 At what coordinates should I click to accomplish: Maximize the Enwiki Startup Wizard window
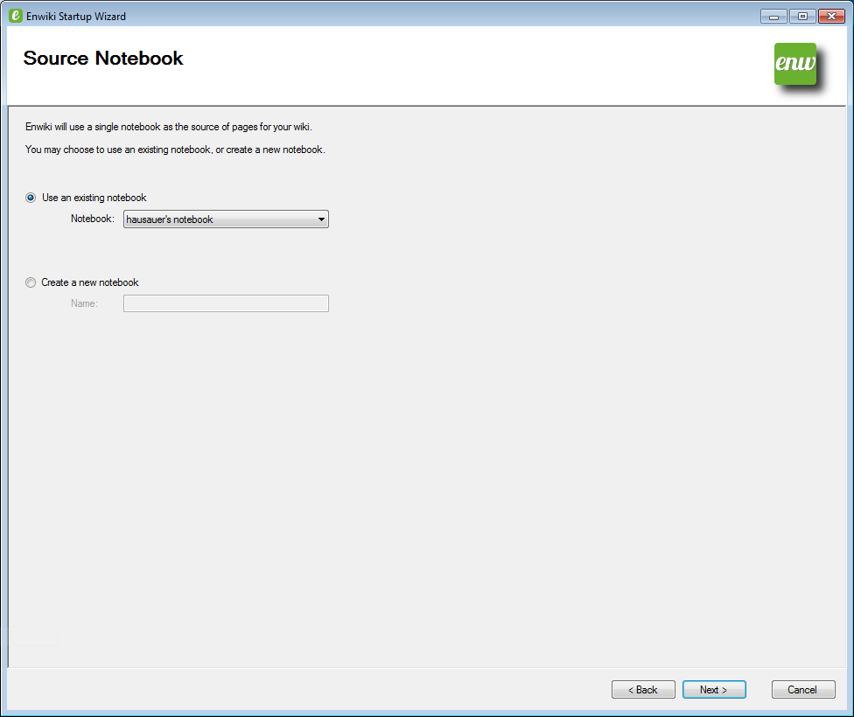pos(802,17)
